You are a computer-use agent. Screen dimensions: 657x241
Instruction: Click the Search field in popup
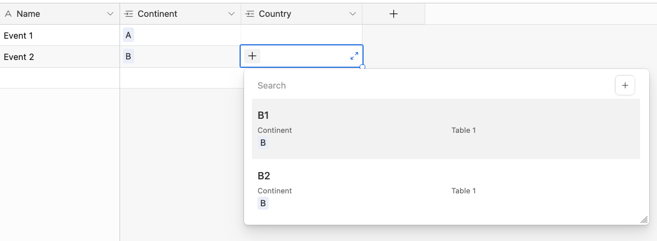click(431, 85)
